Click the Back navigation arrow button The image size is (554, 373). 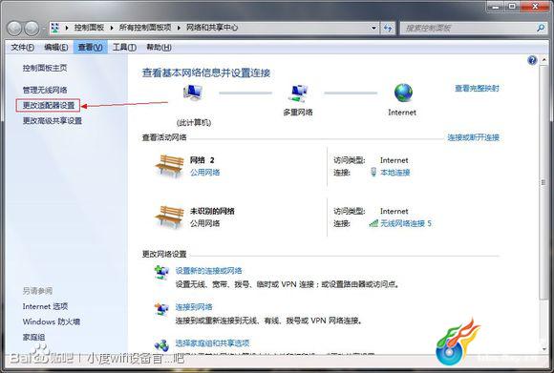coord(14,29)
